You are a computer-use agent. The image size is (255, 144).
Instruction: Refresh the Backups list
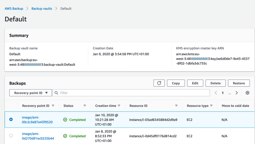click(x=159, y=83)
